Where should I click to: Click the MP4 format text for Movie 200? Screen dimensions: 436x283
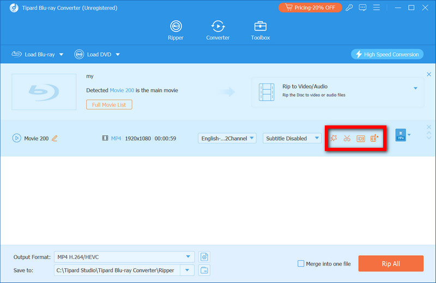pos(116,139)
